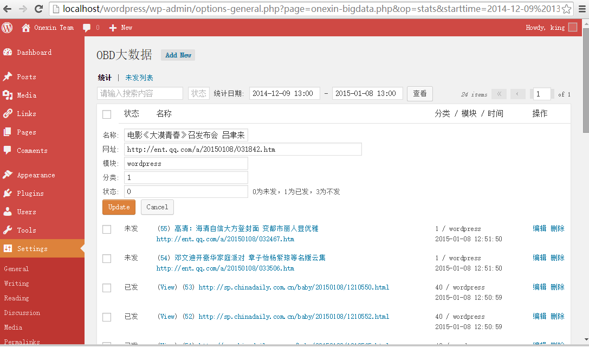Bookmark page with star icon

coord(566,9)
